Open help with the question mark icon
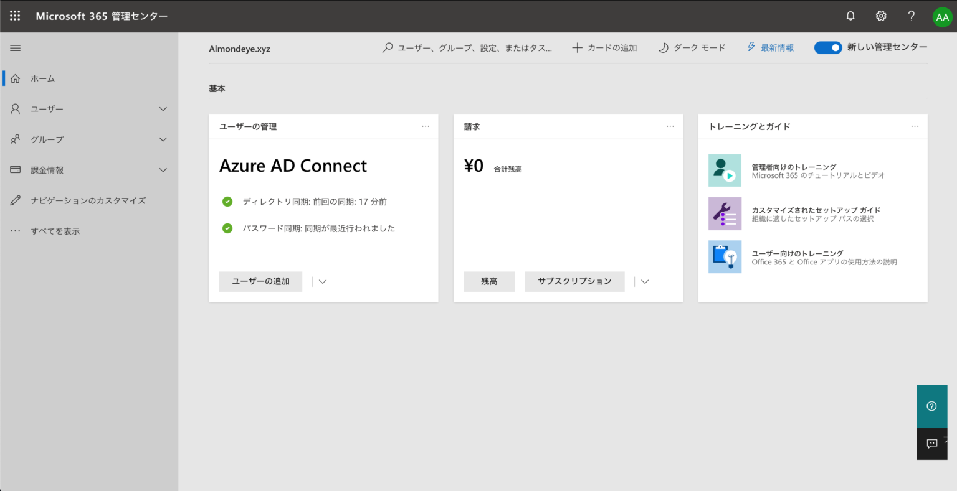 point(911,16)
